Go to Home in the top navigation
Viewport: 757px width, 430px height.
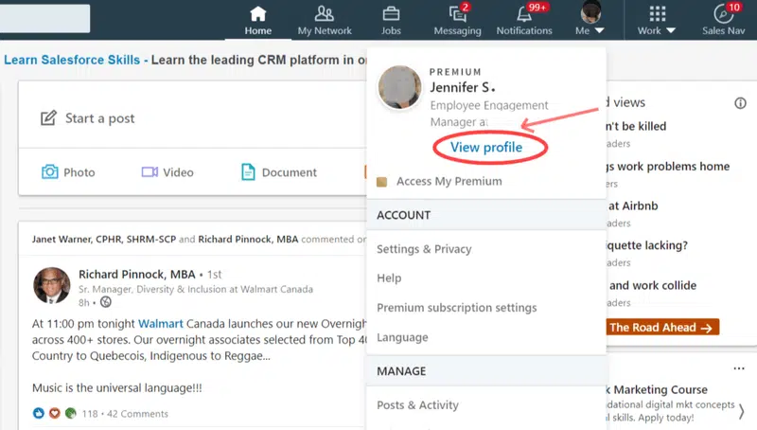click(257, 20)
